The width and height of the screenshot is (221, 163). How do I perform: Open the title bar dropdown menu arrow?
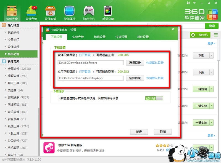click(x=194, y=3)
